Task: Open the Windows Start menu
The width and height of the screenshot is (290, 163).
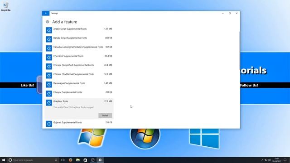Action: pos(4,160)
